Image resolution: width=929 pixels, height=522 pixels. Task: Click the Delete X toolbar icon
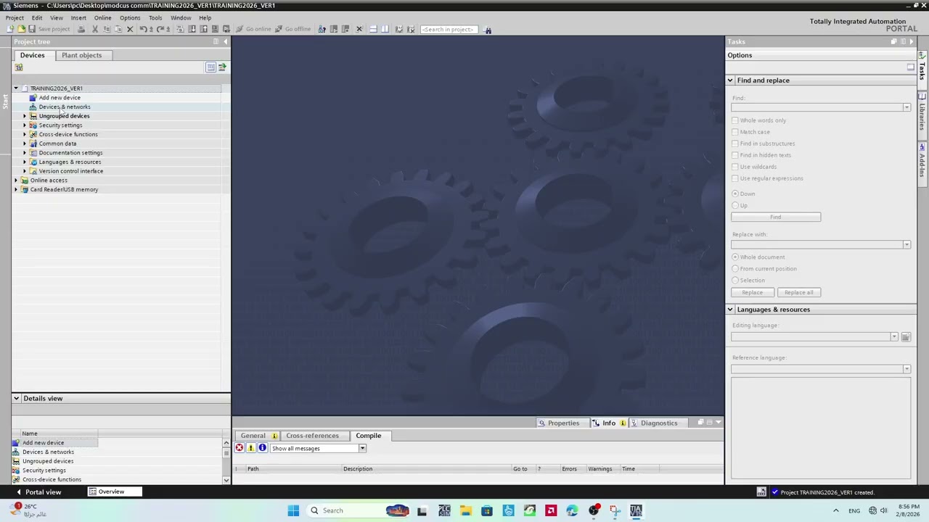[x=130, y=29]
